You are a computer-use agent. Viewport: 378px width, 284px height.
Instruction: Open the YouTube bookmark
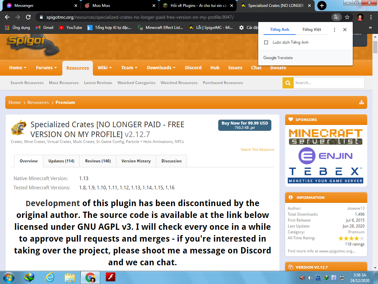coord(71,28)
